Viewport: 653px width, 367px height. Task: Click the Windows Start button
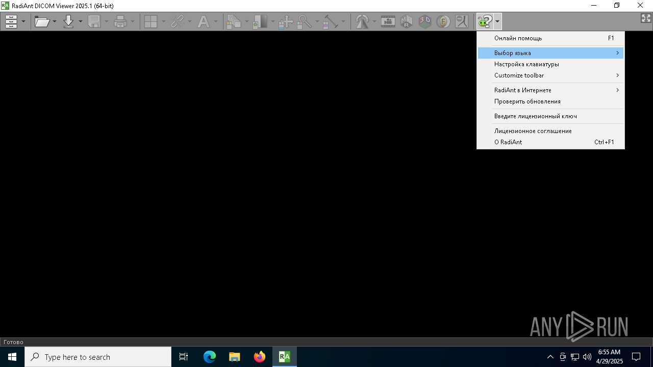point(12,357)
